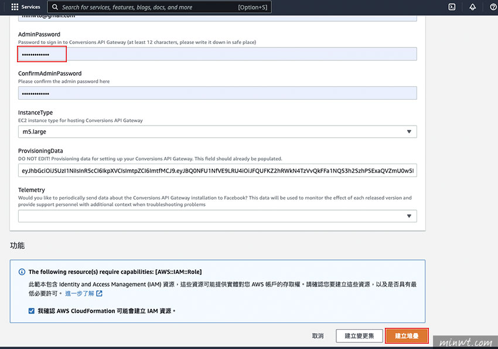Click the 取消 cancel button
This screenshot has height=349, width=498.
(318, 336)
